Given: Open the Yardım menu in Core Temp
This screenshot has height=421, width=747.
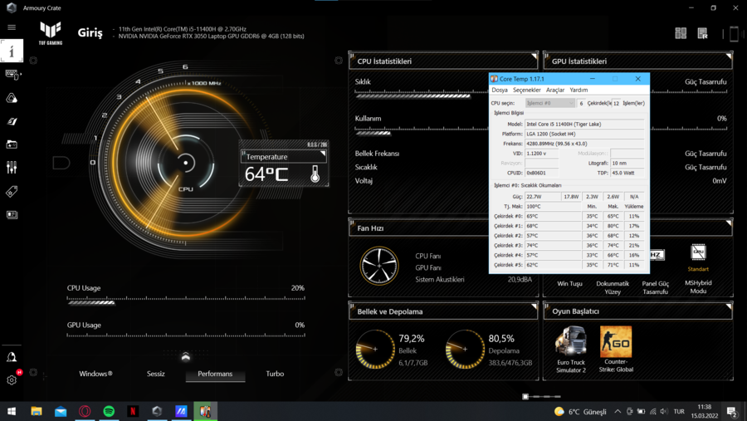Looking at the screenshot, I should click(x=579, y=90).
